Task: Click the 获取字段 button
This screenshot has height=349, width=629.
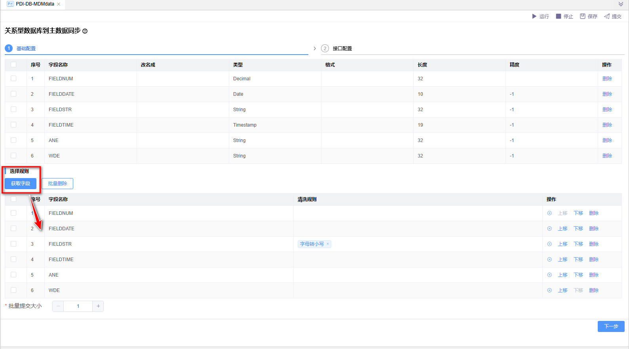Action: pos(21,184)
